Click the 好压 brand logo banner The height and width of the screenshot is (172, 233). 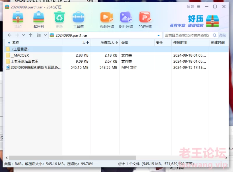(195, 21)
